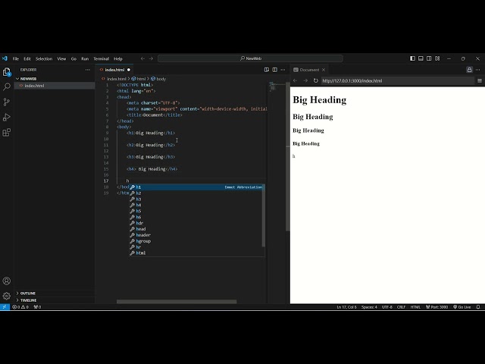Open the Accounts menu icon
485x364 pixels.
pos(7,281)
